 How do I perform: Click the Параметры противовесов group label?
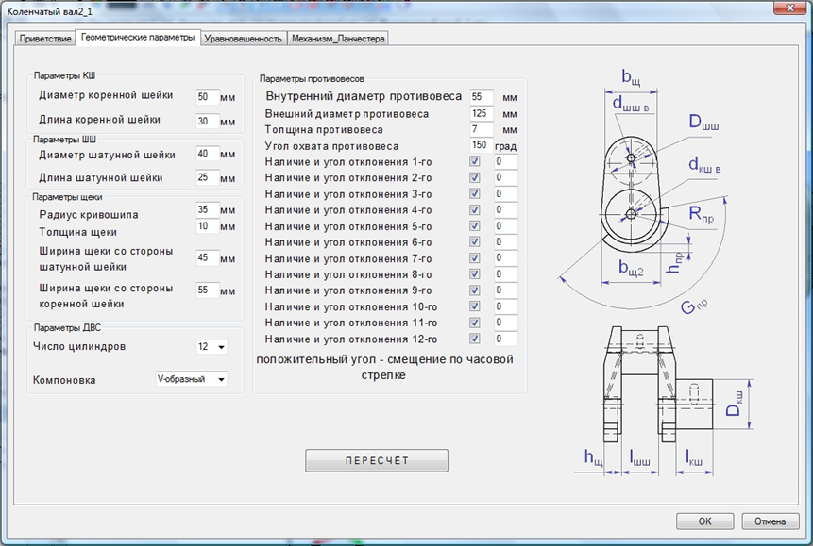click(312, 78)
